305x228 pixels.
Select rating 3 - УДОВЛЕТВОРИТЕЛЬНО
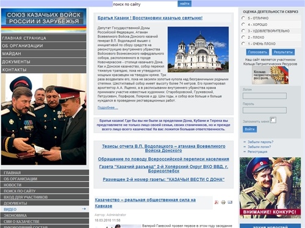pos(243,30)
